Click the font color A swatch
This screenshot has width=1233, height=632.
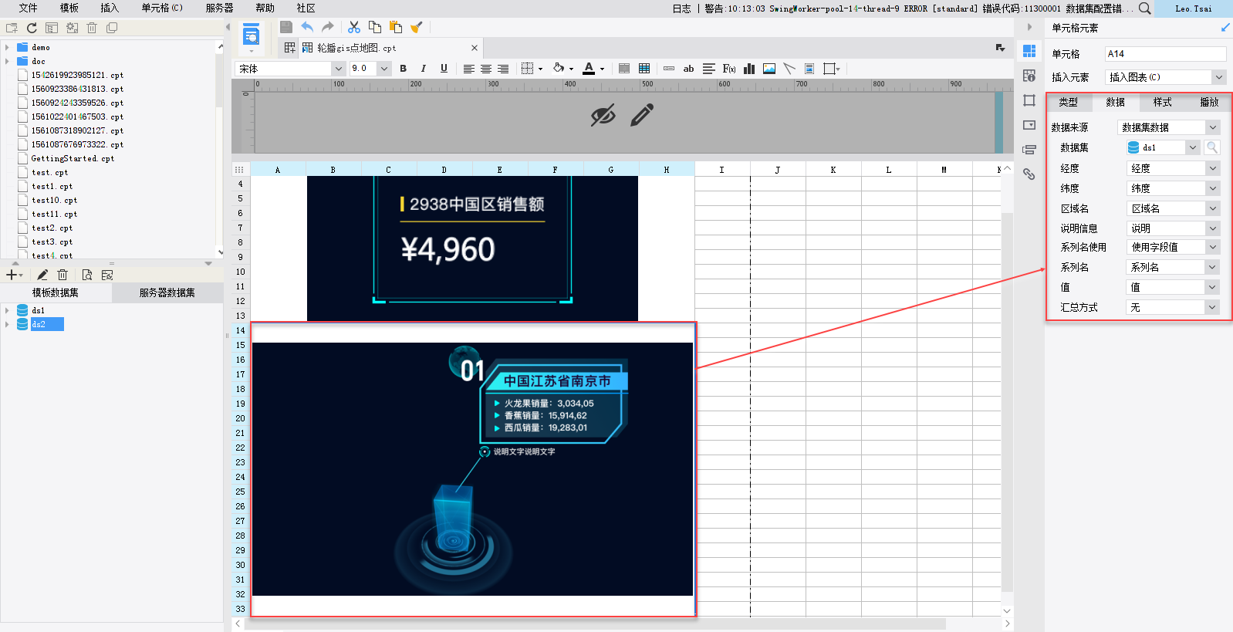(589, 69)
